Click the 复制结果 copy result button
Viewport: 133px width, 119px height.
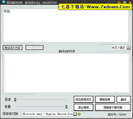click(x=105, y=100)
